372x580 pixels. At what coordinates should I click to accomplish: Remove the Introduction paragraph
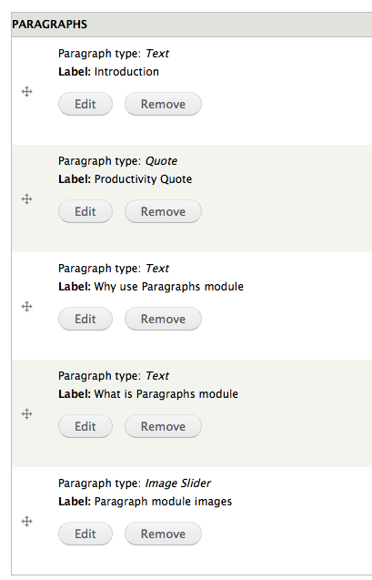[x=163, y=104]
